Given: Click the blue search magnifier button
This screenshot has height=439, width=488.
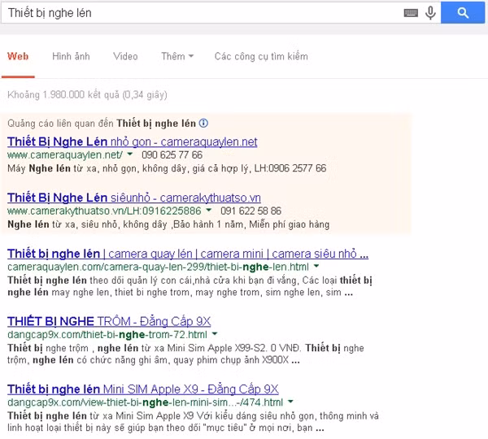Looking at the screenshot, I should click(x=463, y=13).
